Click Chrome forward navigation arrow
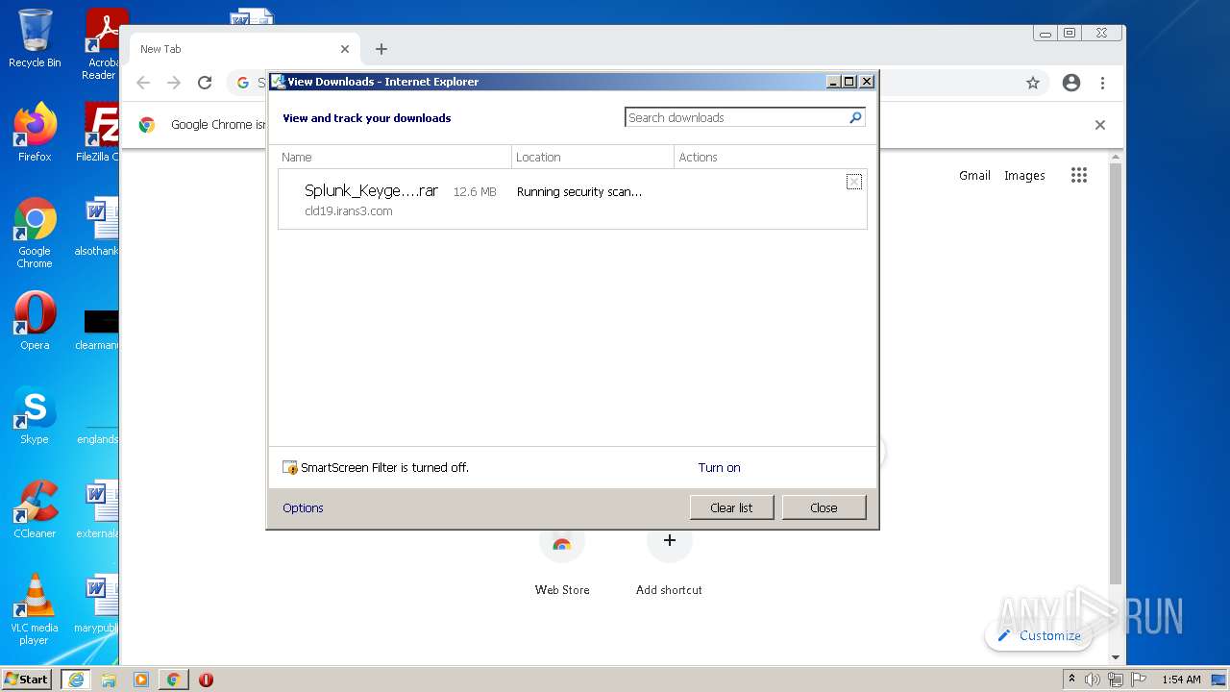 tap(174, 83)
